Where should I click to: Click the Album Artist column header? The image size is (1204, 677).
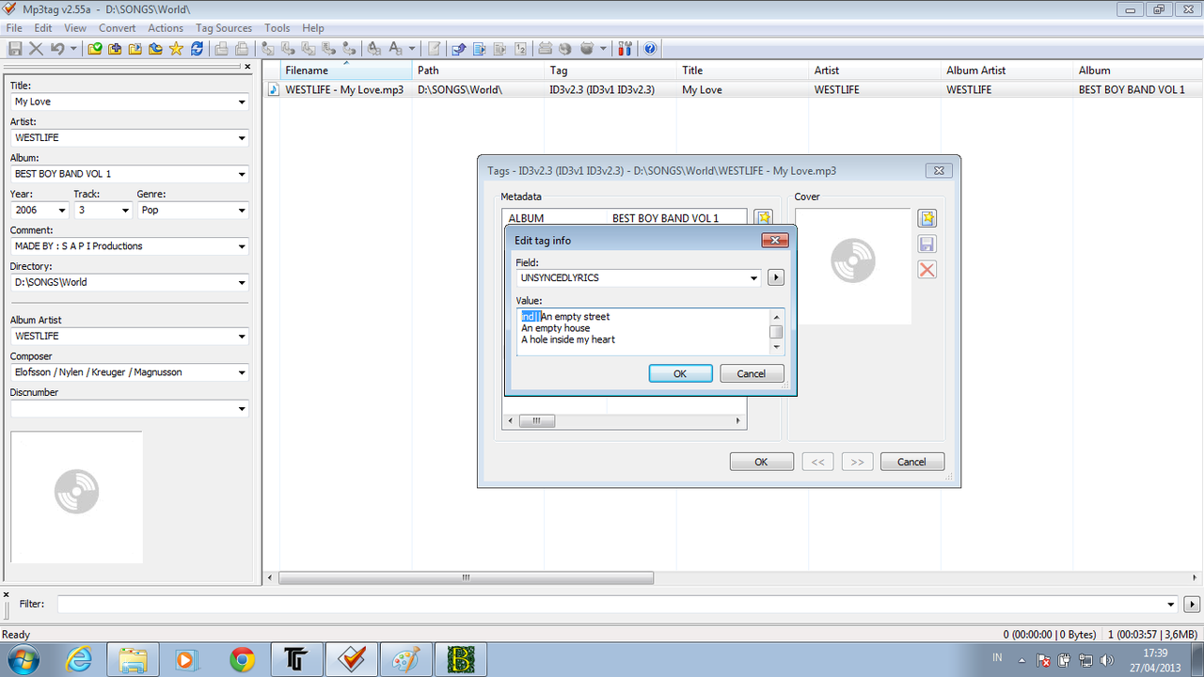pos(1007,71)
